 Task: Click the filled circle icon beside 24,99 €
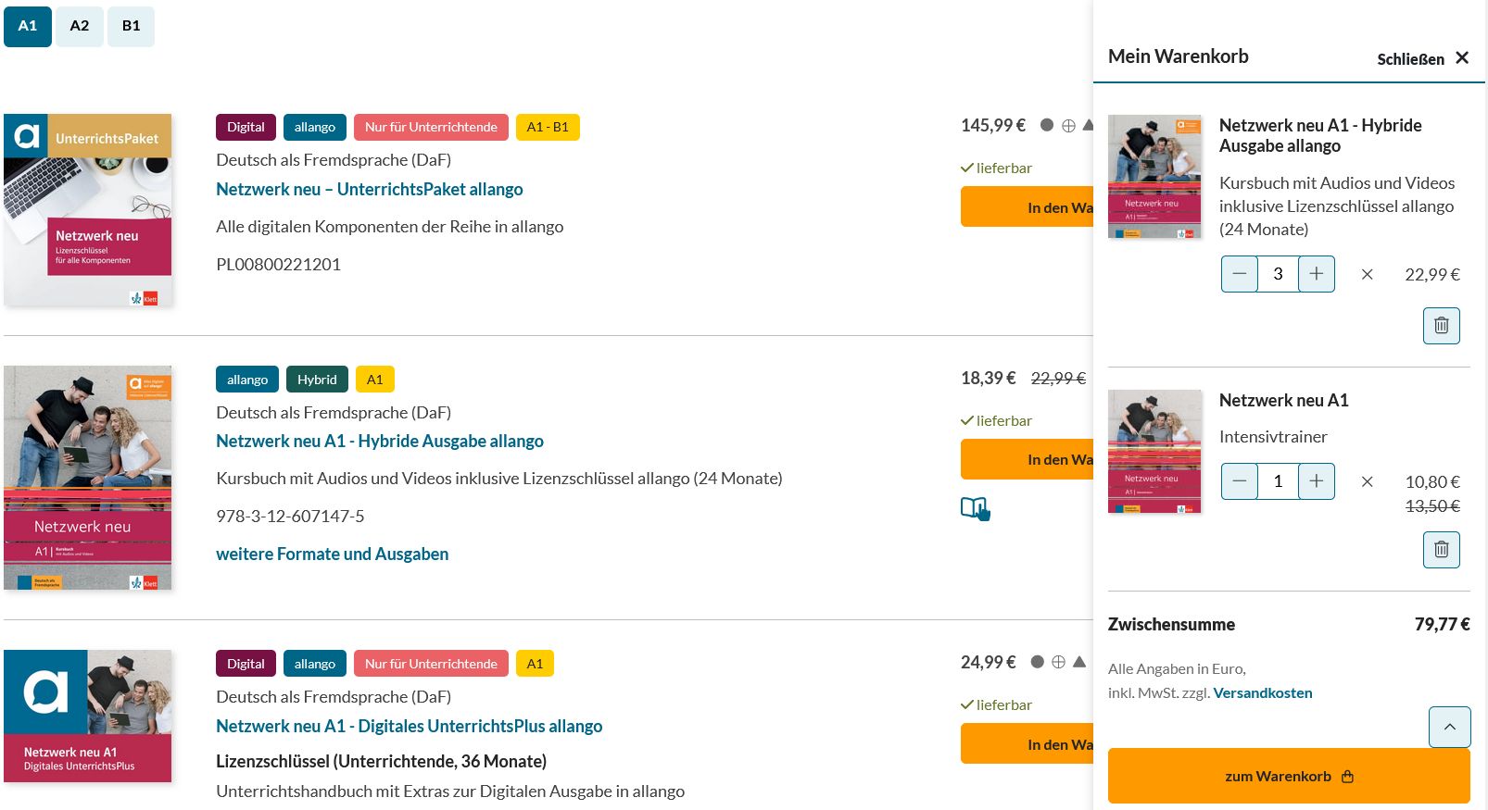1039,661
